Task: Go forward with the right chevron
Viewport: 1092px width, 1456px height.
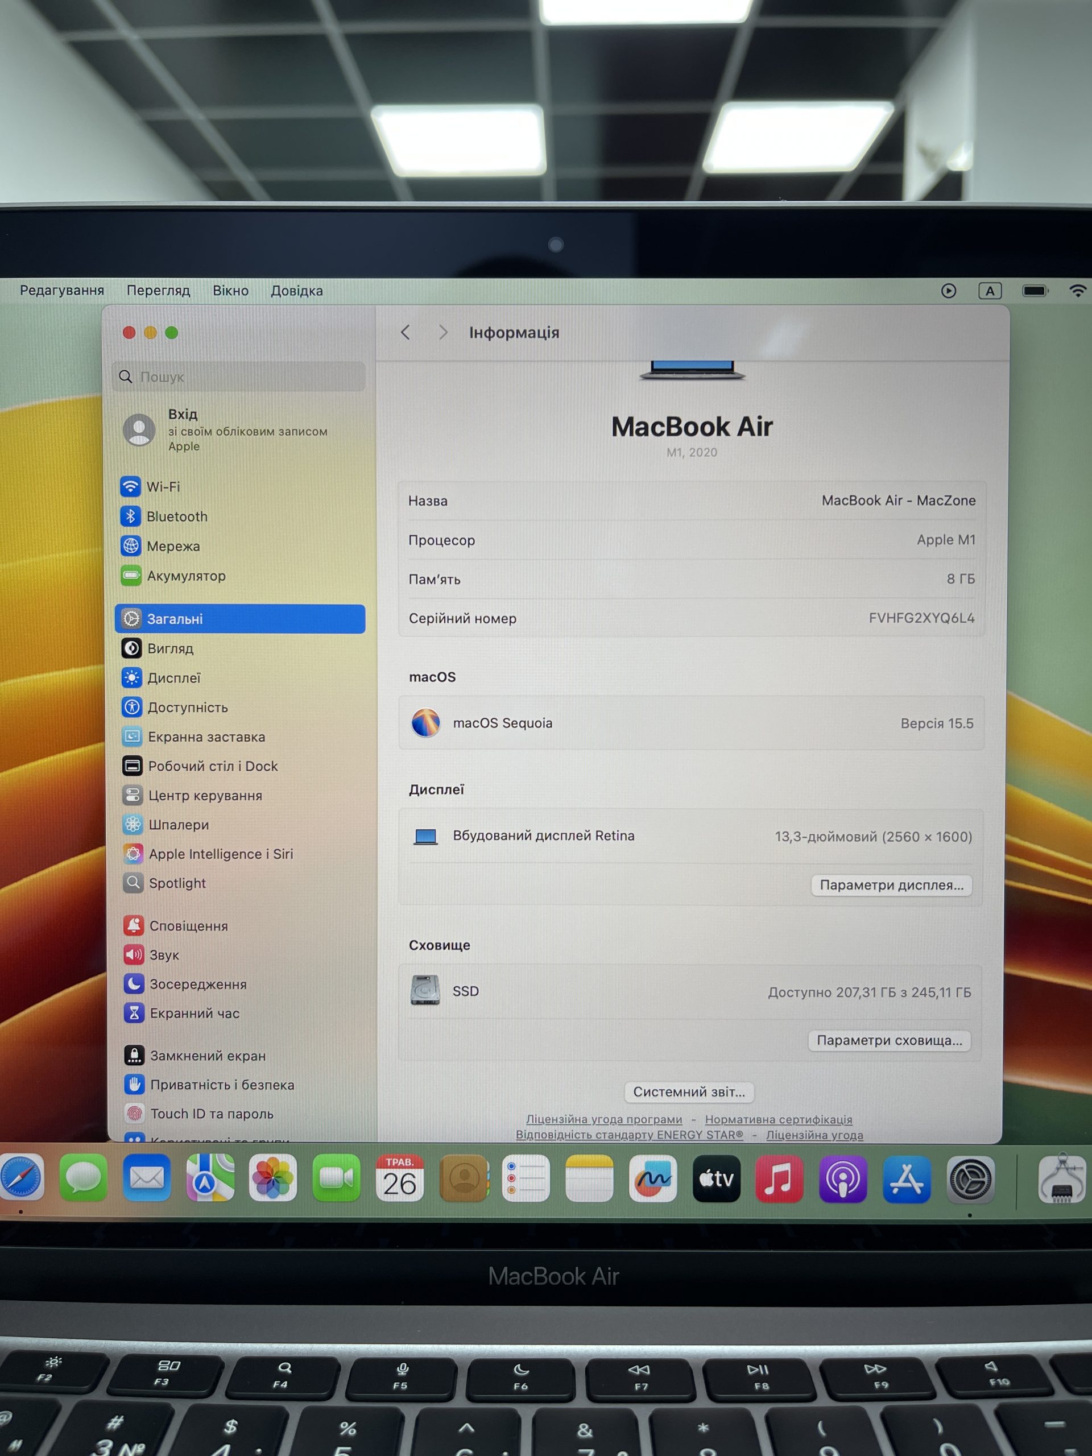Action: [x=443, y=332]
